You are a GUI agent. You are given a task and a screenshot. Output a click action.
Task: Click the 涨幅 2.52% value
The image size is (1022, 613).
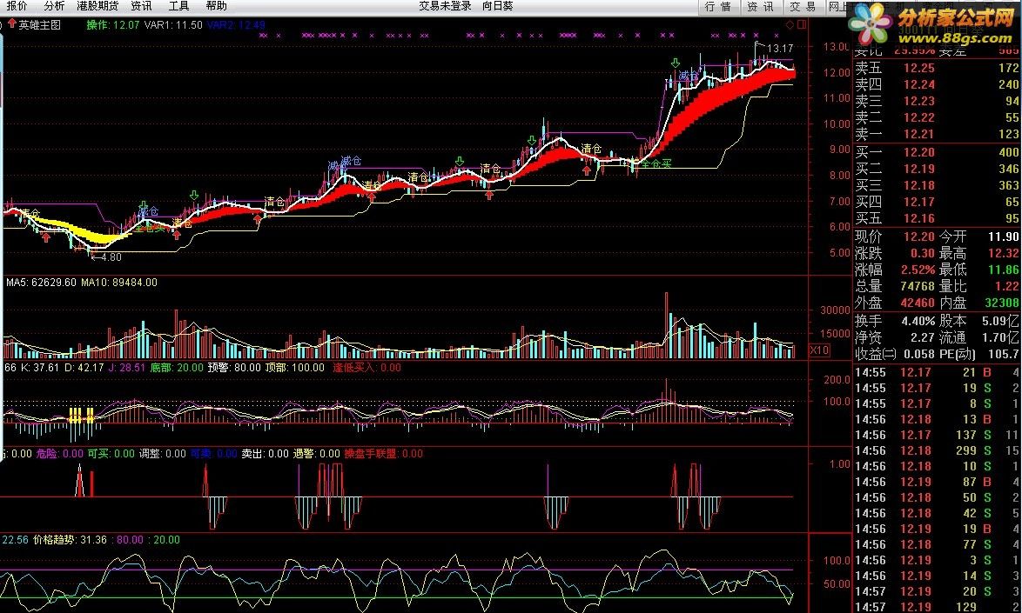(918, 270)
